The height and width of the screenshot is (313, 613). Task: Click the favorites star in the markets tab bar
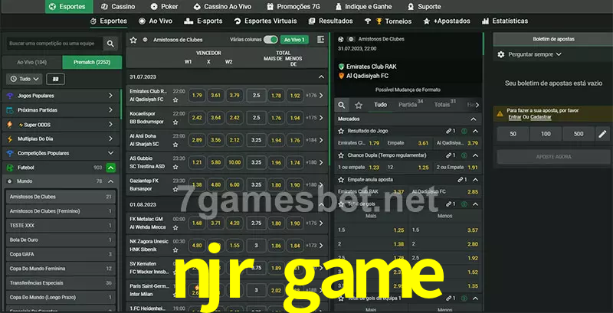[360, 105]
